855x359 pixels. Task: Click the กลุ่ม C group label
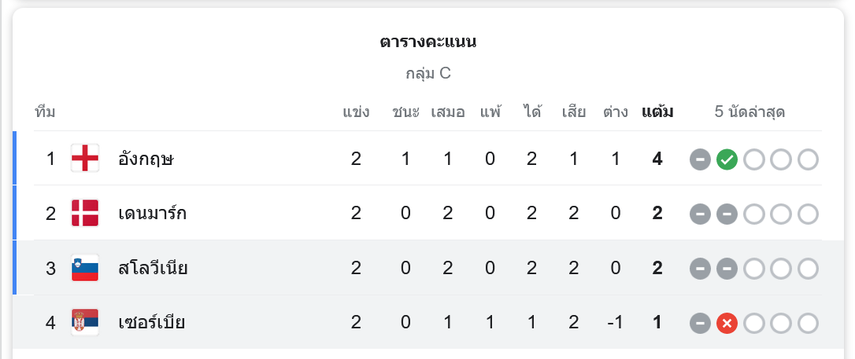427,74
